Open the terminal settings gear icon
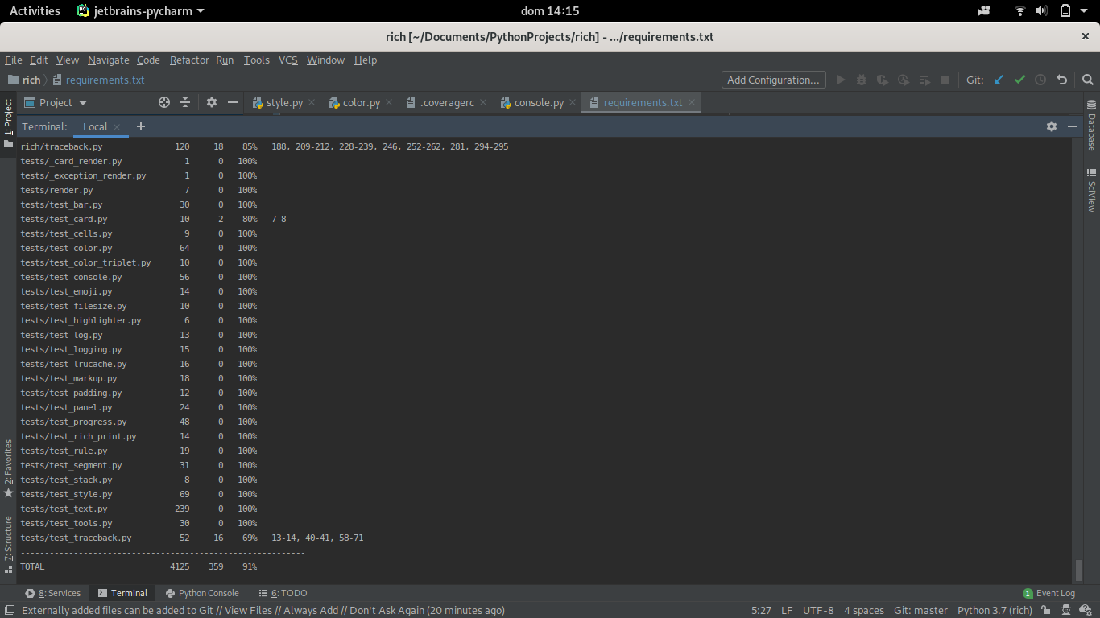The height and width of the screenshot is (618, 1100). (x=1052, y=126)
